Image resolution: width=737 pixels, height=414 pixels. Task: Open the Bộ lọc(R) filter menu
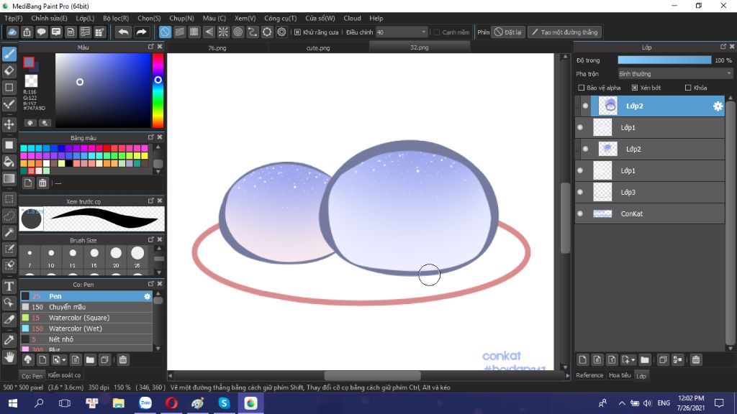pyautogui.click(x=116, y=18)
